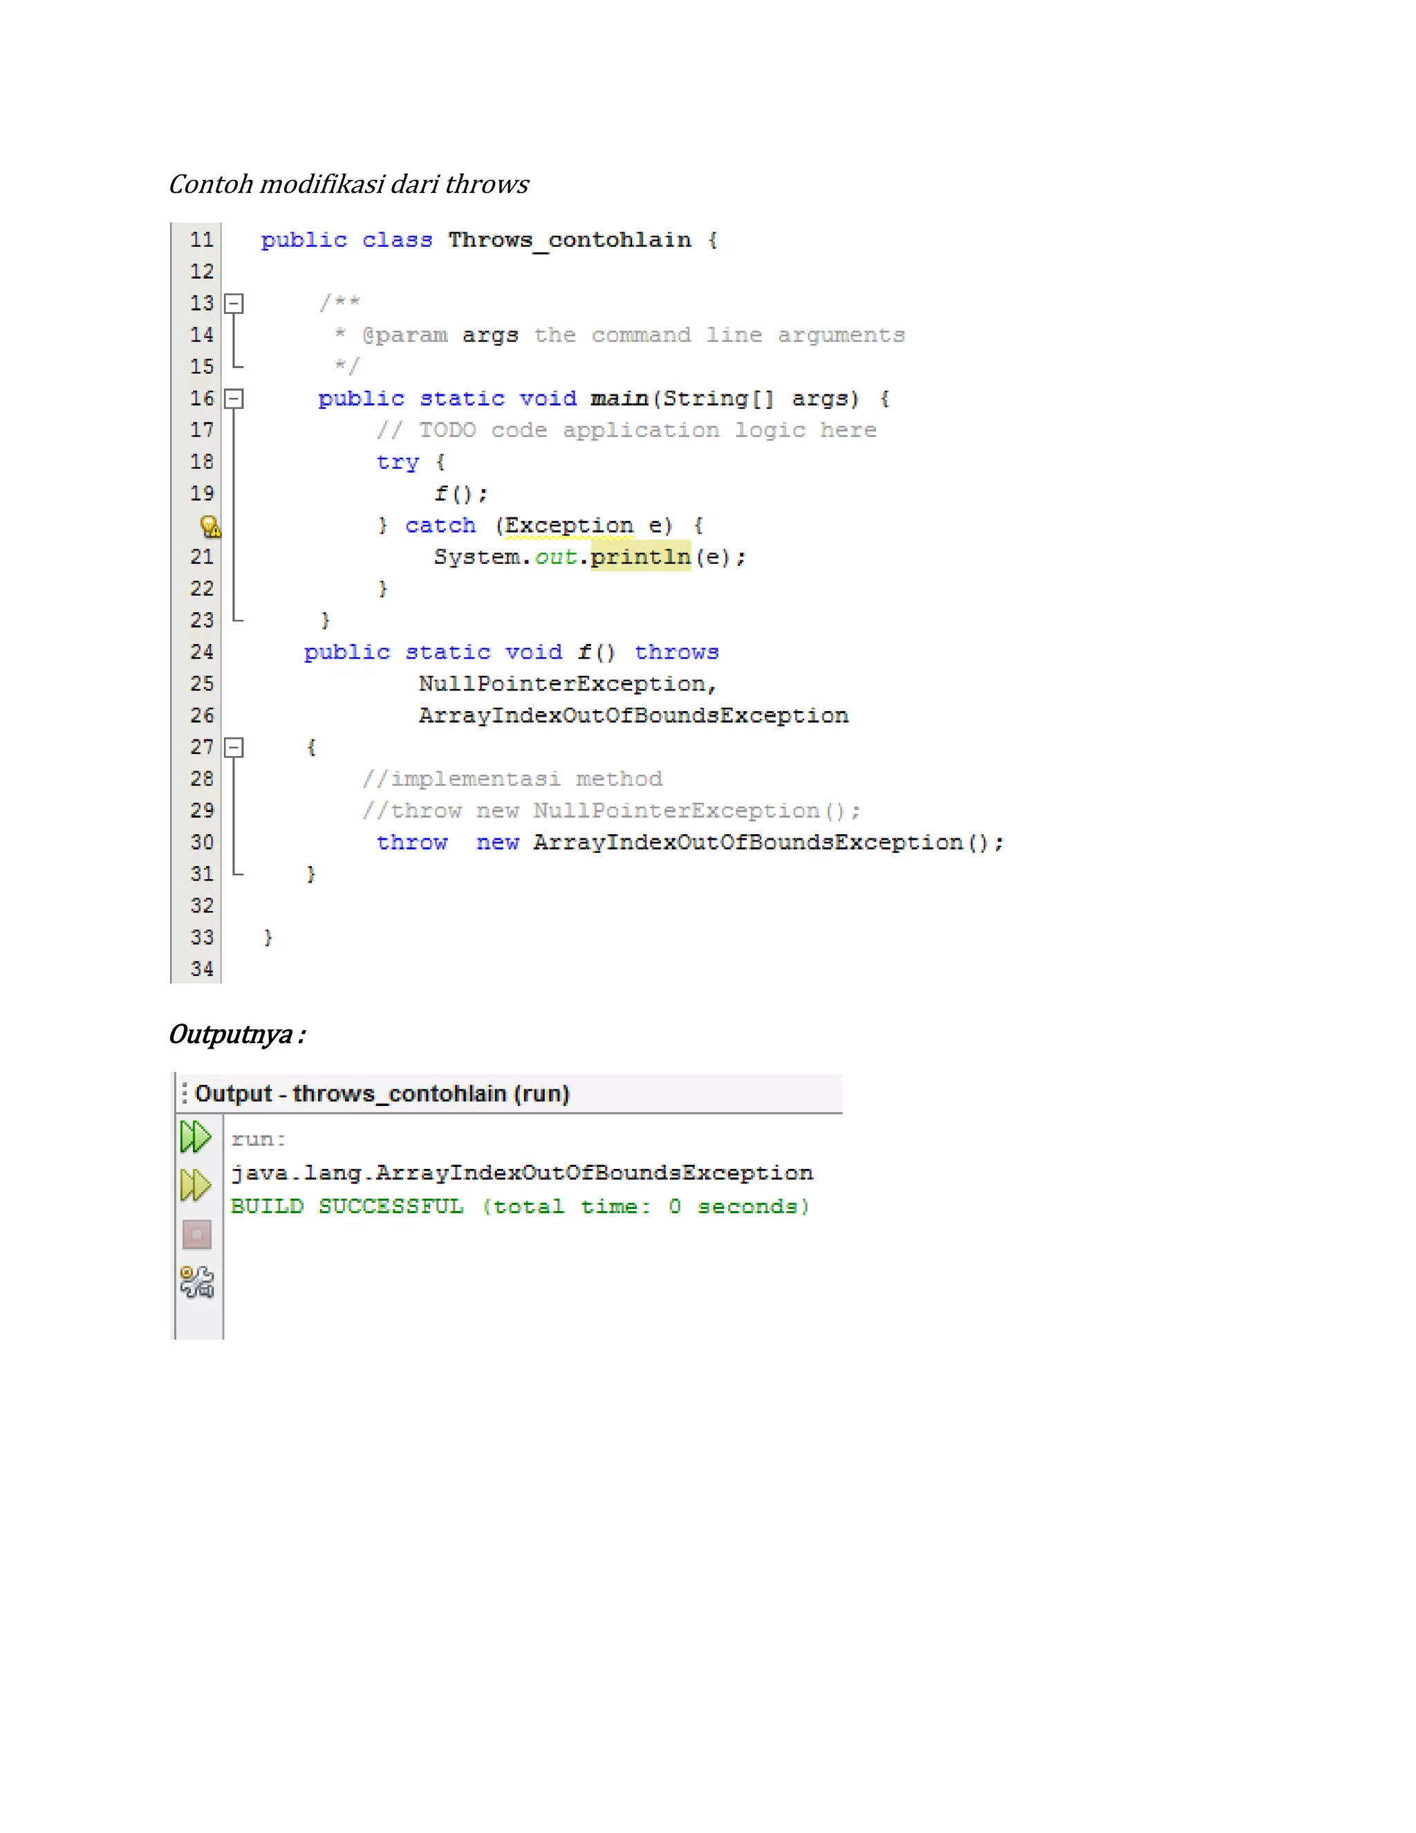1416x1833 pixels.
Task: Click the underlined Exception in catch clause
Action: (x=569, y=526)
